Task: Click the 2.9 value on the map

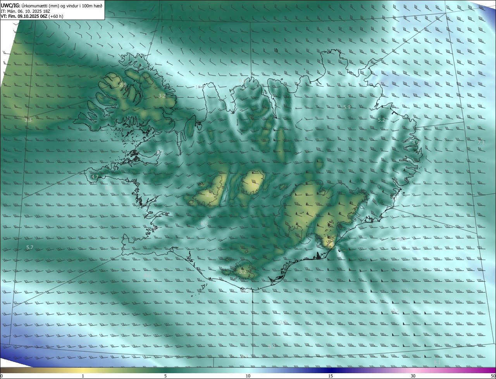Action: coord(123,84)
